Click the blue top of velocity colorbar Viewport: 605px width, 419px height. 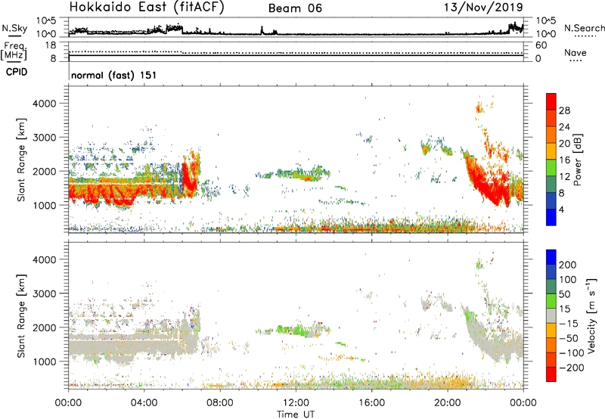(551, 257)
